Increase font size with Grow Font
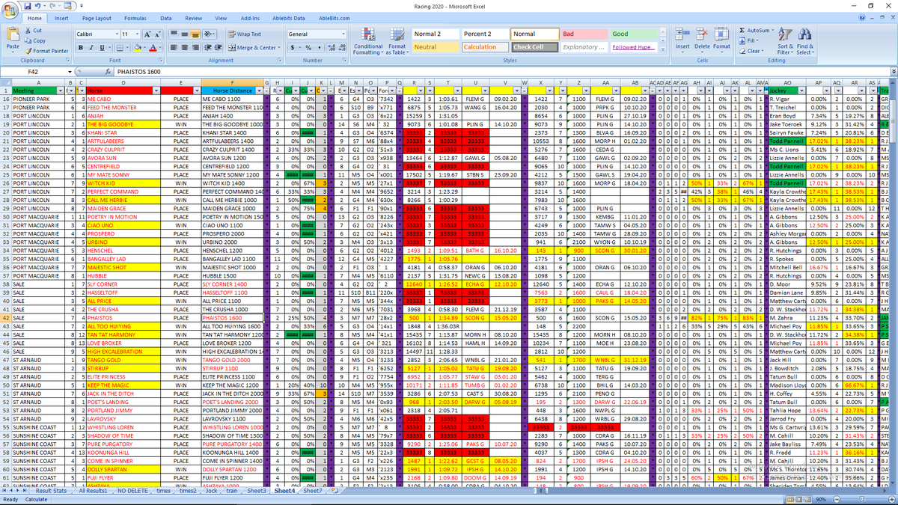This screenshot has height=505, width=898. click(x=147, y=34)
